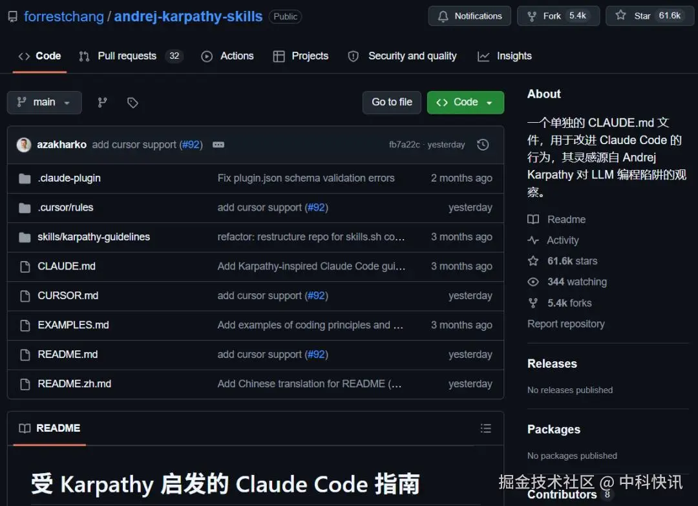Screen dimensions: 698x506
Task: Click the Report repository link
Action: click(566, 324)
